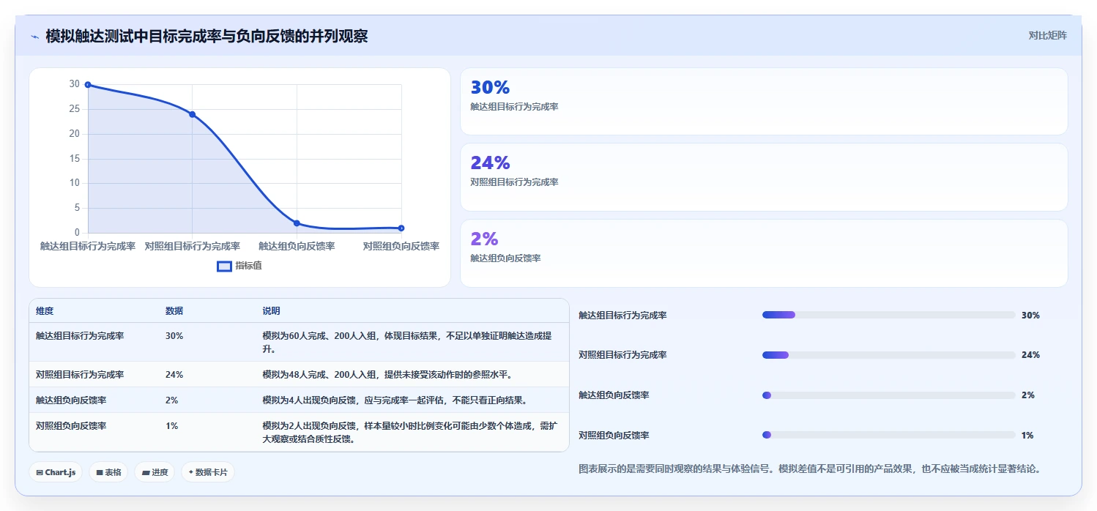Click table cell 触达组目标行为完成率
This screenshot has width=1097, height=511.
coord(80,336)
